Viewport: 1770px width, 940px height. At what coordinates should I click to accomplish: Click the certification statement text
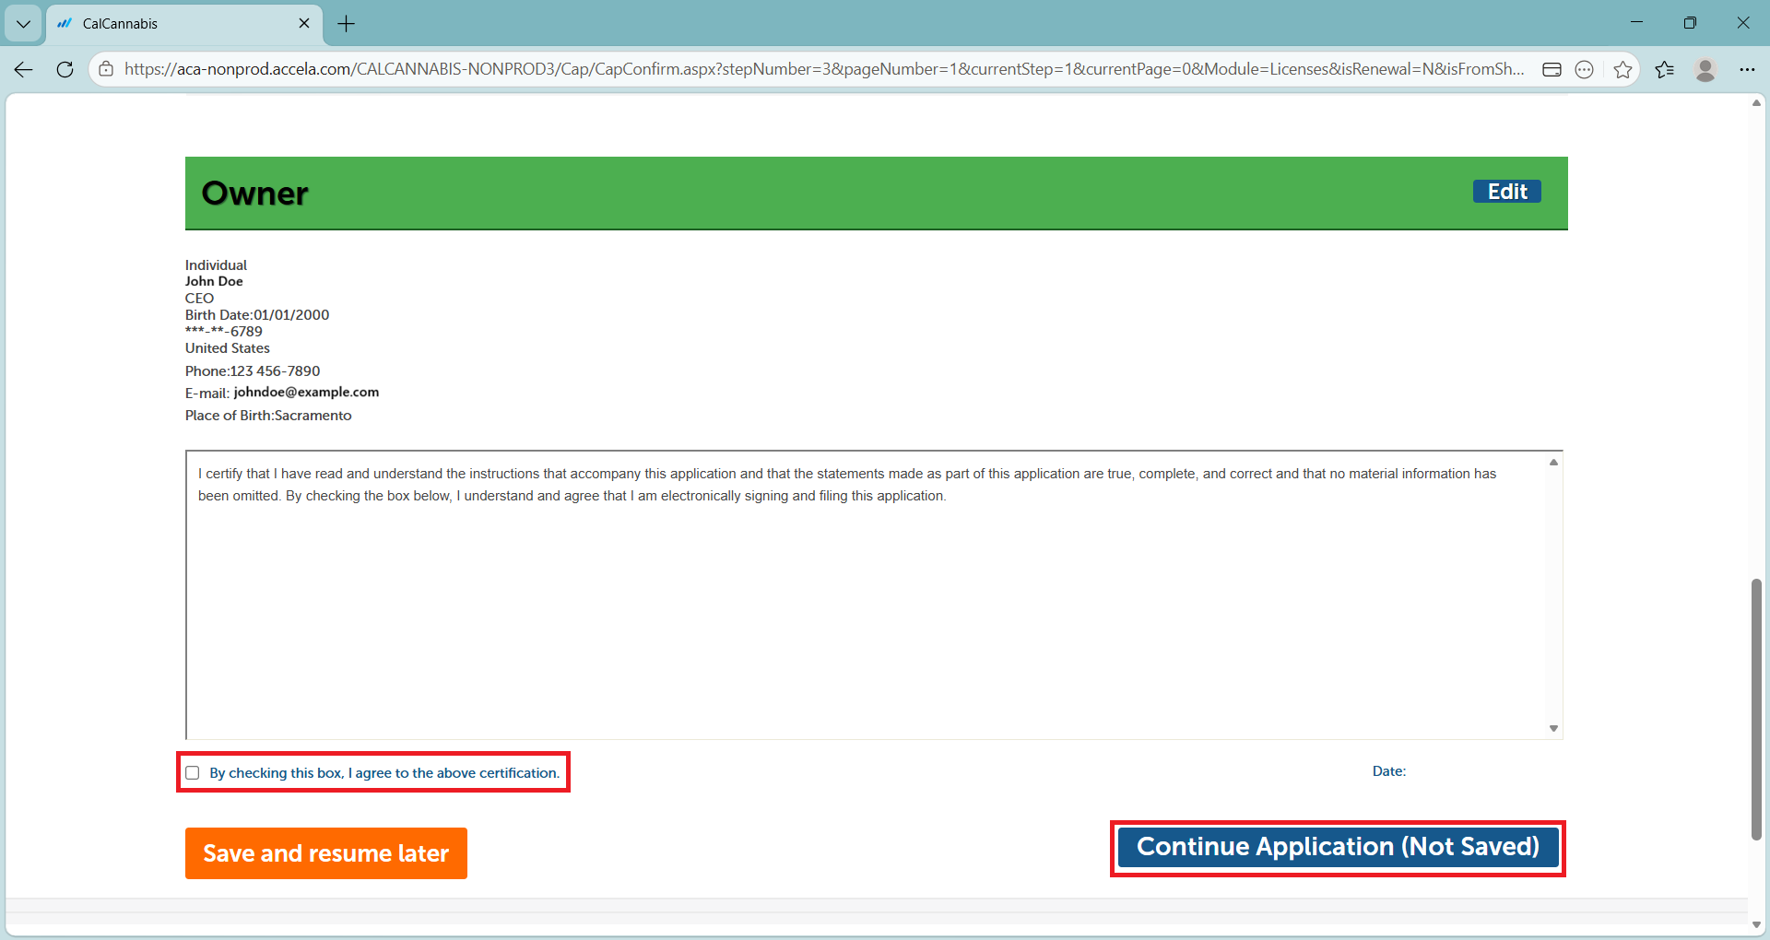(x=847, y=485)
